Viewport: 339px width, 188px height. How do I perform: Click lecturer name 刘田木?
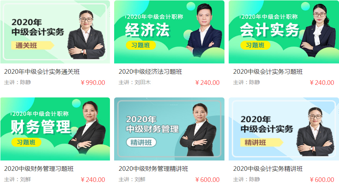(143, 83)
